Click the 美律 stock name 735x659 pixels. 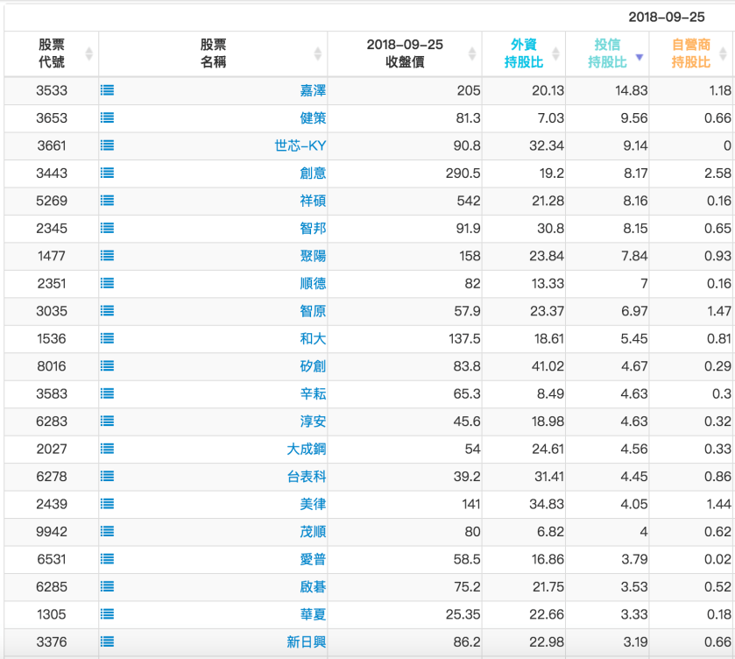(313, 504)
